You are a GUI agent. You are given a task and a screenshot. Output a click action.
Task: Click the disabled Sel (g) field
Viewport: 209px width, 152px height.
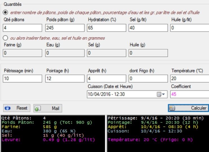tap(106, 53)
